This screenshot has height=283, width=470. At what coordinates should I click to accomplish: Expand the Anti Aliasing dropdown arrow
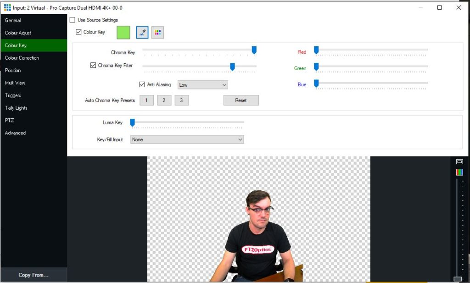[x=224, y=85]
